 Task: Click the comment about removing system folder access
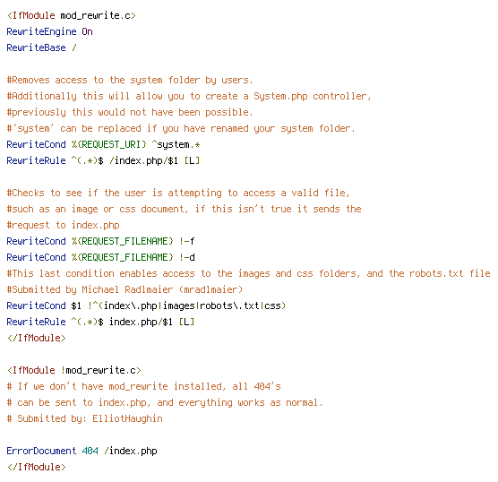[130, 80]
